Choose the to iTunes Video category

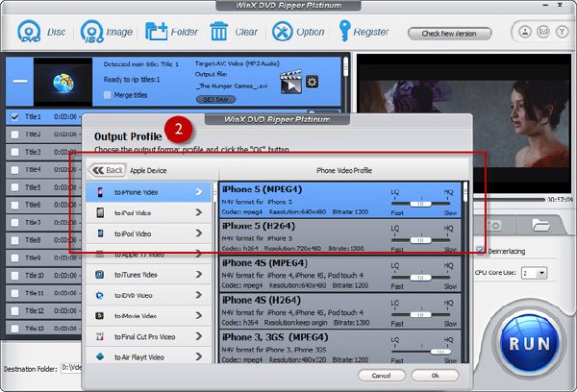149,275
